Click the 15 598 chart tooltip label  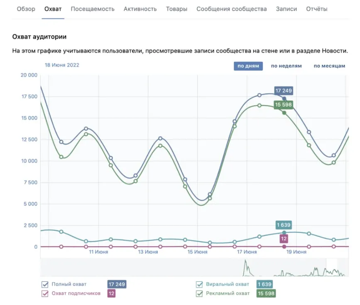tap(284, 105)
